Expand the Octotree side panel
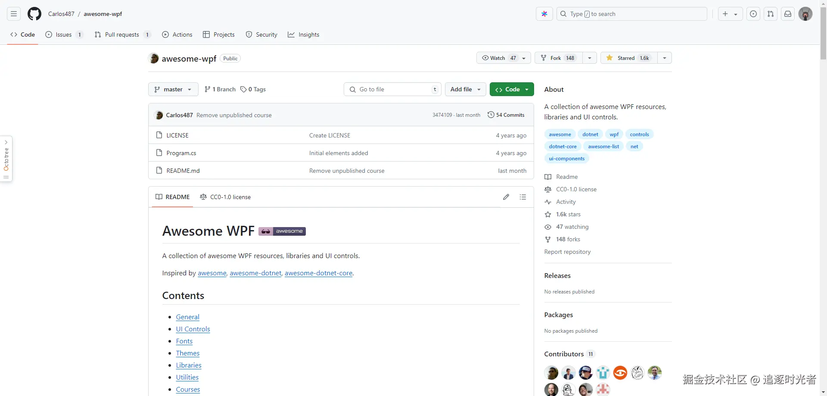This screenshot has width=827, height=396. coord(6,159)
